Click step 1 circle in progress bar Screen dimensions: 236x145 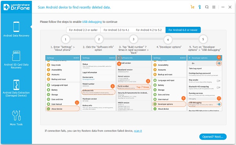65,39
